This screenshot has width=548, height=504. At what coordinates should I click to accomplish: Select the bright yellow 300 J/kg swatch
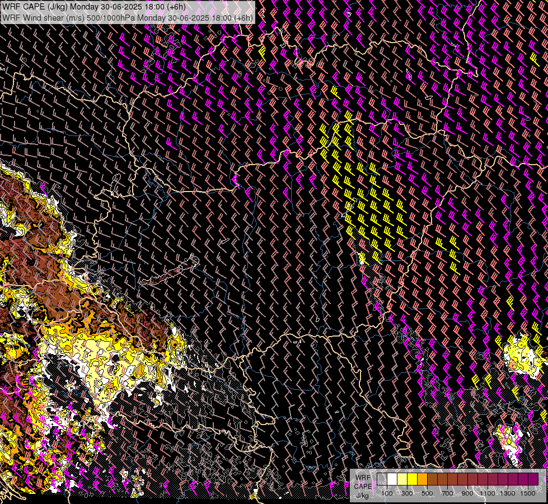[412, 479]
